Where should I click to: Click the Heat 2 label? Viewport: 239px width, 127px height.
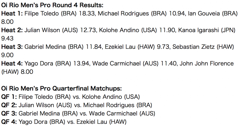pos(12,30)
